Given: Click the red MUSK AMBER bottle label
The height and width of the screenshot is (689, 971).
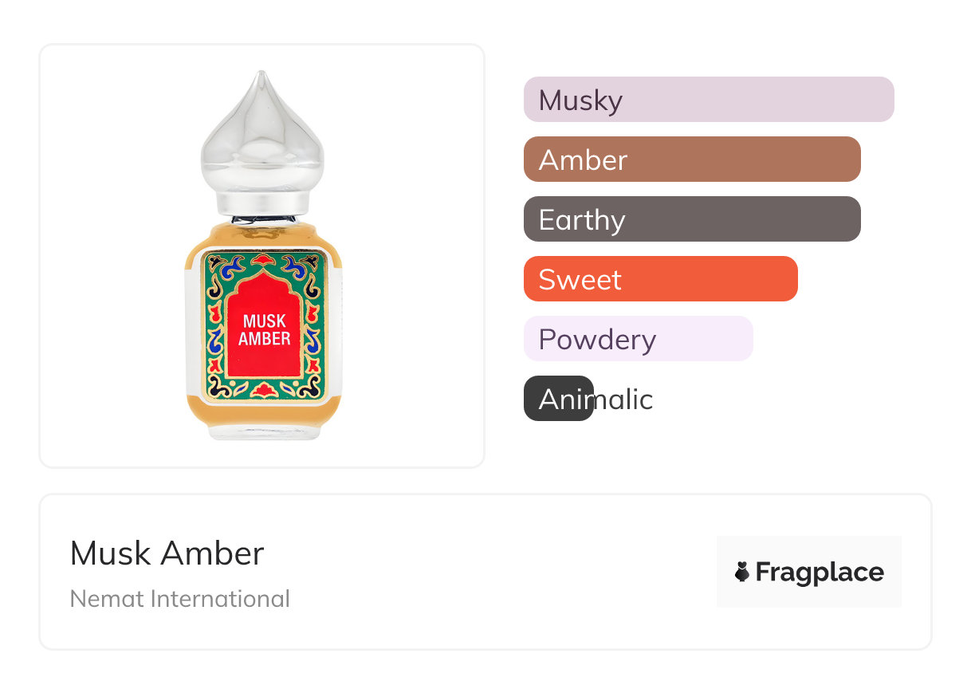Looking at the screenshot, I should 265,329.
